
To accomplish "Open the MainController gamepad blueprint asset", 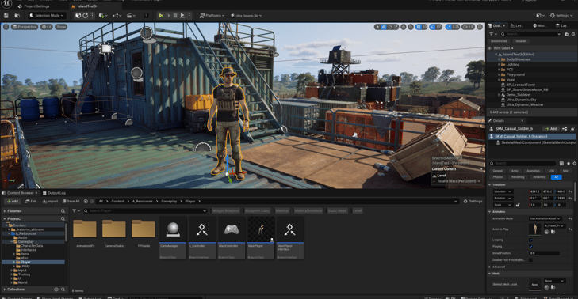I will point(232,237).
